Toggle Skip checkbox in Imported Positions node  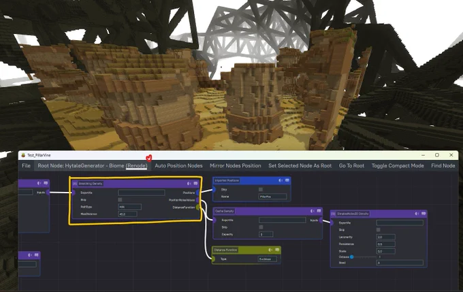point(260,189)
